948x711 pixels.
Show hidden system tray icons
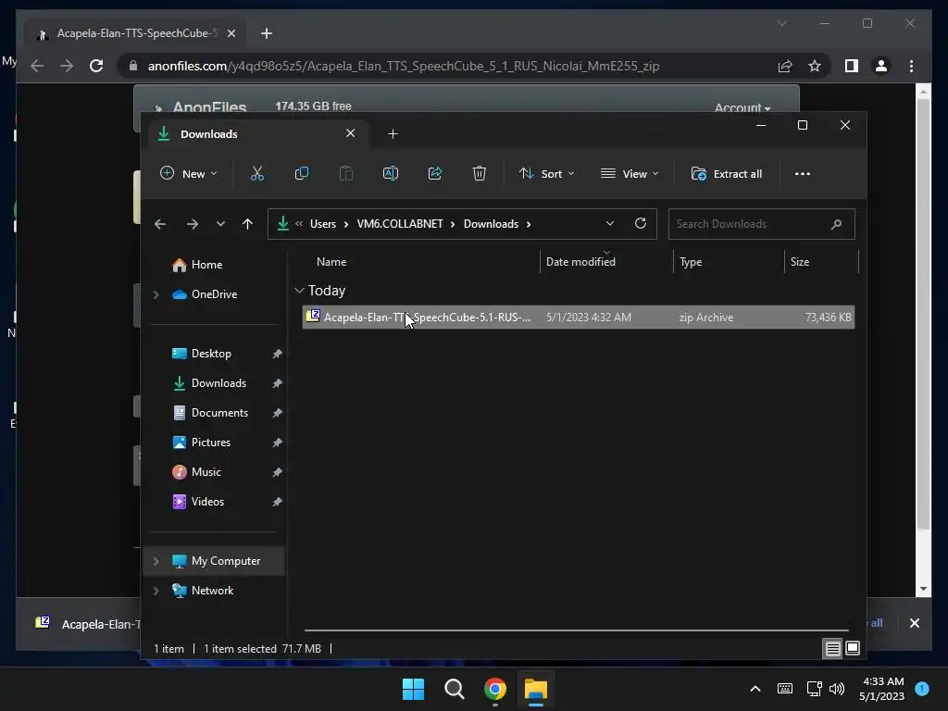click(755, 689)
